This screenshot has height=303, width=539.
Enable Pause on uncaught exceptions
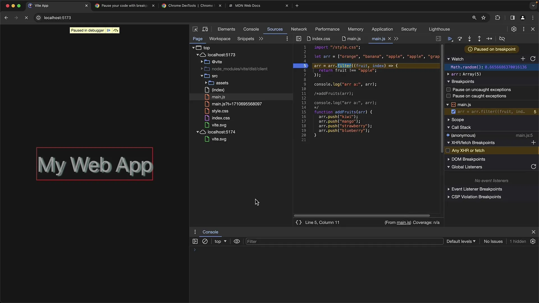pos(449,90)
